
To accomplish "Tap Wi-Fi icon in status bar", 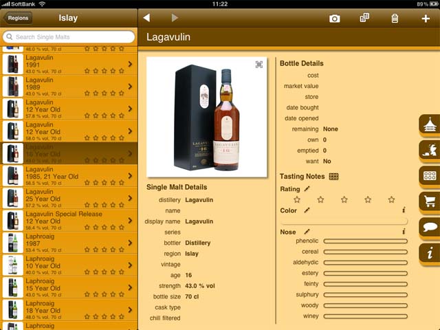I will (x=42, y=4).
